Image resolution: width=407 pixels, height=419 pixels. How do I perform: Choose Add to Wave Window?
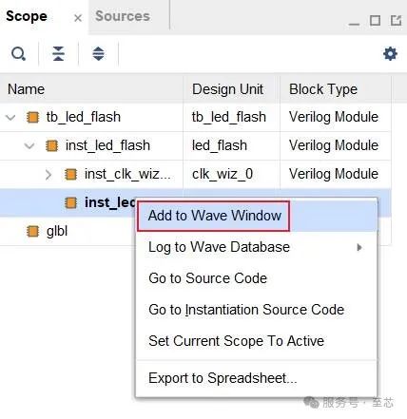(x=214, y=216)
